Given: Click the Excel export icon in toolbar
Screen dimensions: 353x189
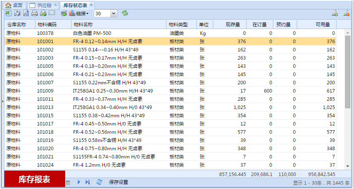Looking at the screenshot, I should 8,13.
